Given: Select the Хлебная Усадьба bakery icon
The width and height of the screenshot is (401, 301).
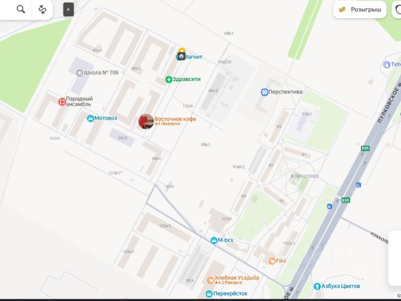Looking at the screenshot, I should click(x=211, y=280).
